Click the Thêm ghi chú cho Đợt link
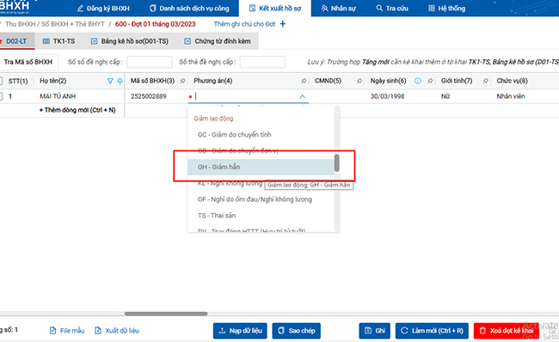Screen dimensions: 559x342 click(x=244, y=24)
